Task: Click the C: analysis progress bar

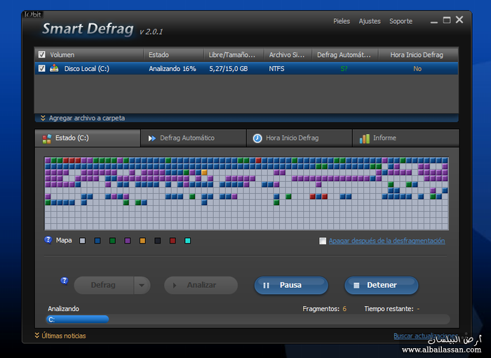Action: [x=248, y=319]
